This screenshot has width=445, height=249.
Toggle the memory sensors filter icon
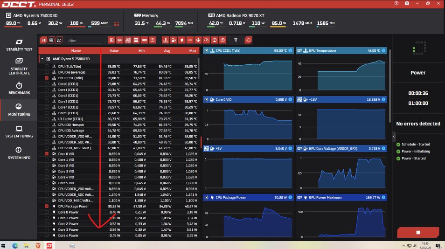tap(145, 40)
